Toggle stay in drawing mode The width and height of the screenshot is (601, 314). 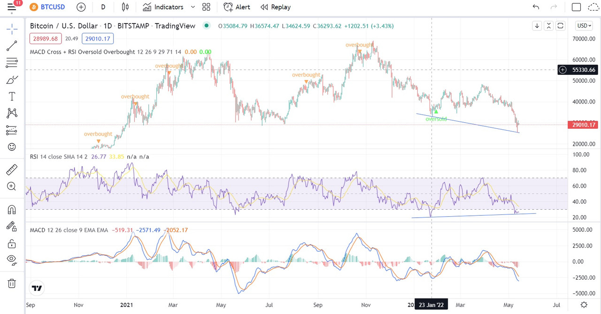point(12,226)
